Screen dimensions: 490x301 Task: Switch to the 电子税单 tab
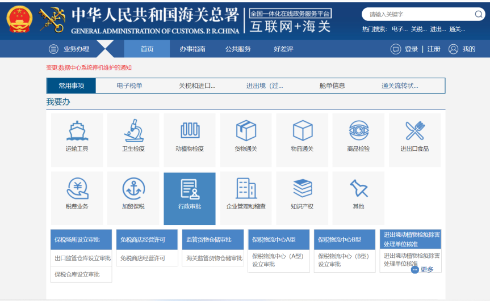pos(129,86)
